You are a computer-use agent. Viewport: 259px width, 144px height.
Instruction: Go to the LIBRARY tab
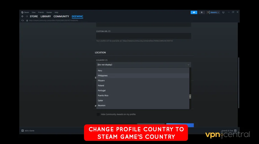[45, 16]
